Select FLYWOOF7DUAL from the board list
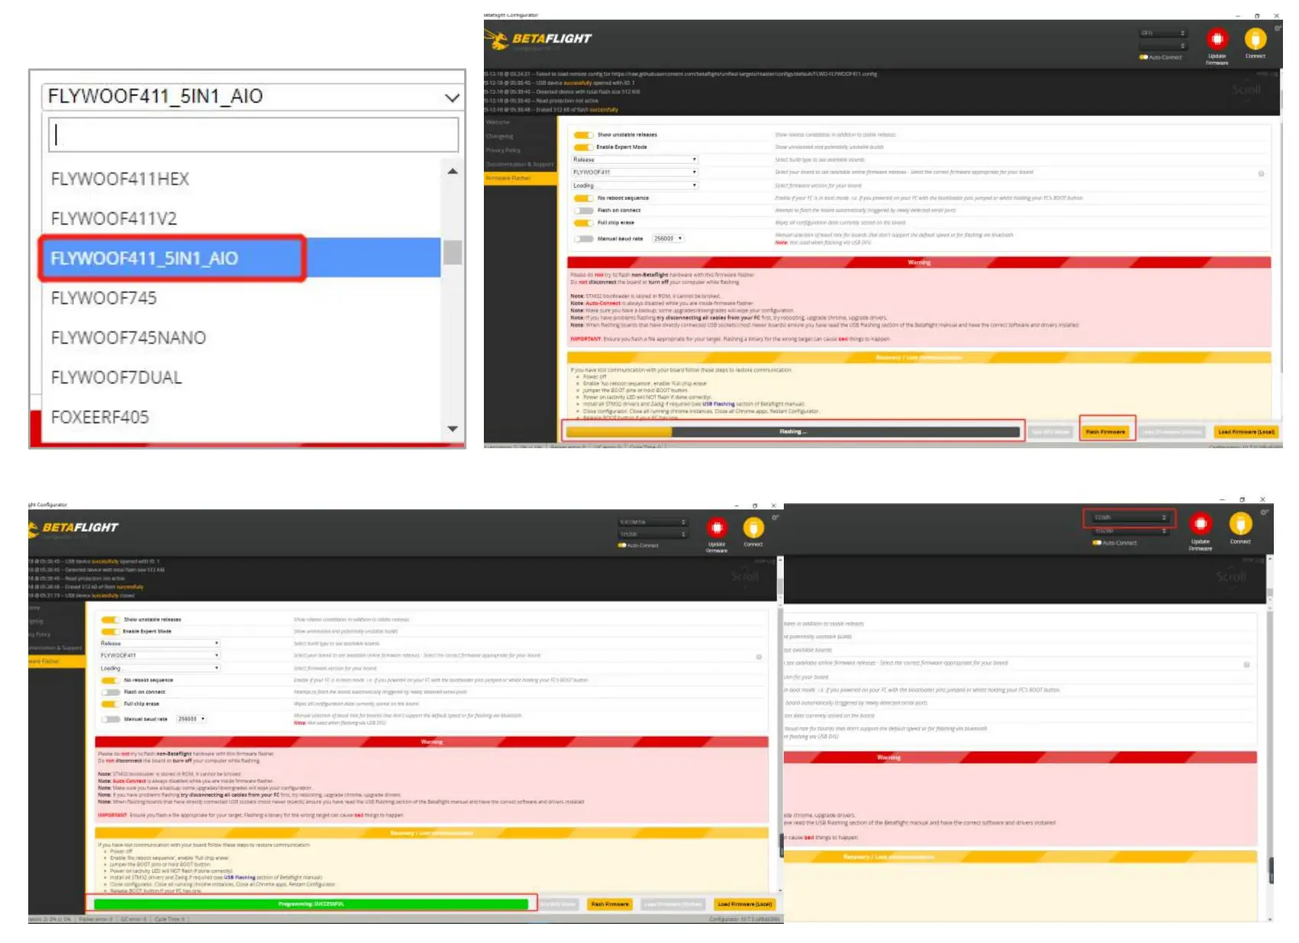 (241, 377)
